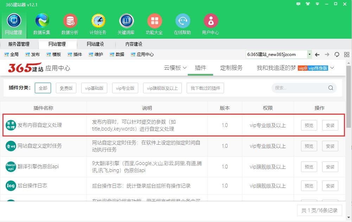
Task: Preview the 后台操作日志 plugin
Action: tap(309, 186)
